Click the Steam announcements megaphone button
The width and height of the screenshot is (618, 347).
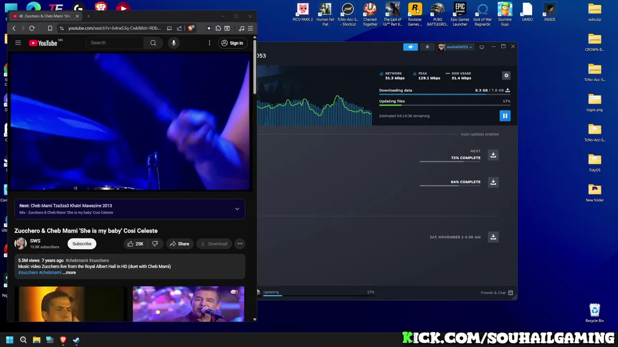(410, 47)
